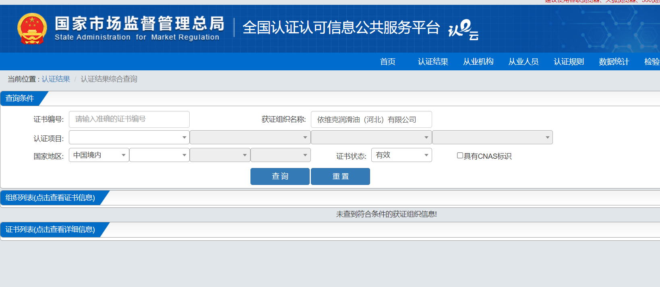Select the 数据统计 menu item
The height and width of the screenshot is (287, 660).
coord(614,61)
